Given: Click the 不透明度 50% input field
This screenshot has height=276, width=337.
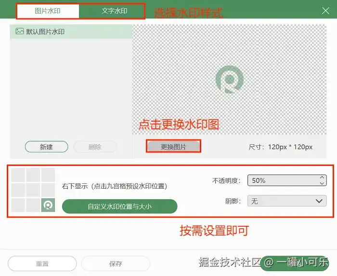Looking at the screenshot, I should [287, 180].
